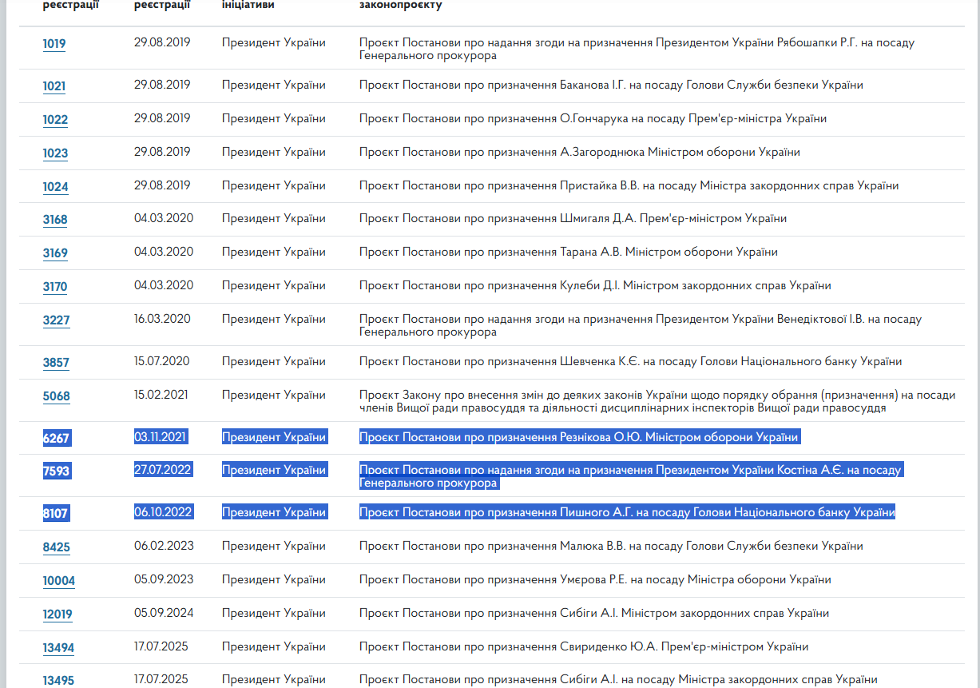Screen dimensions: 980x688
Task: Click the highlighted title about Пишного А.Г.
Action: point(627,511)
